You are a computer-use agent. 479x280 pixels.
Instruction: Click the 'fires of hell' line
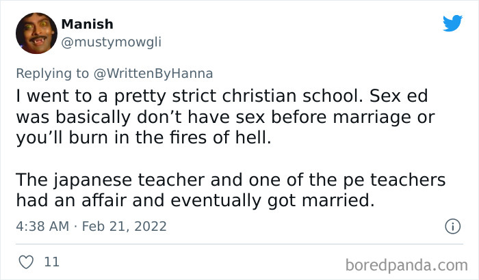coord(142,138)
